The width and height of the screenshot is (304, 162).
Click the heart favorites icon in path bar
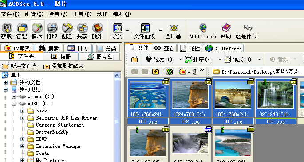(x=182, y=72)
